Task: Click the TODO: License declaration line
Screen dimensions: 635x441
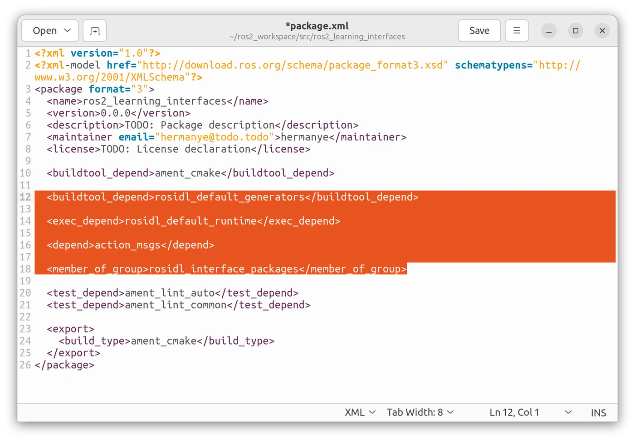Action: click(178, 149)
